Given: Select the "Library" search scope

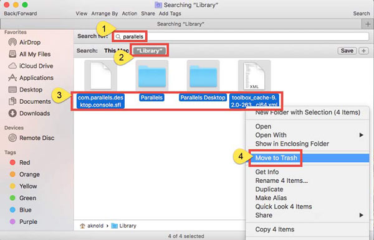Looking at the screenshot, I should coord(150,50).
